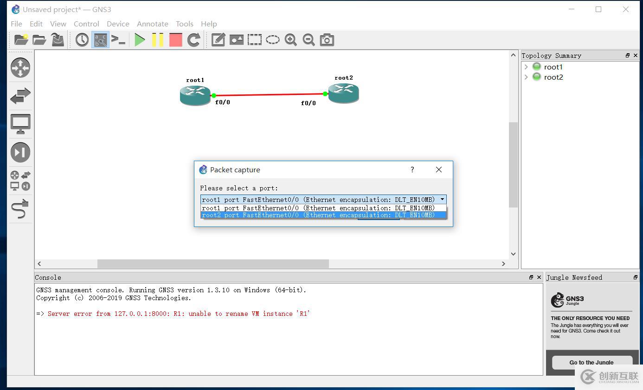Expand root2 in Topology Summary

(526, 77)
